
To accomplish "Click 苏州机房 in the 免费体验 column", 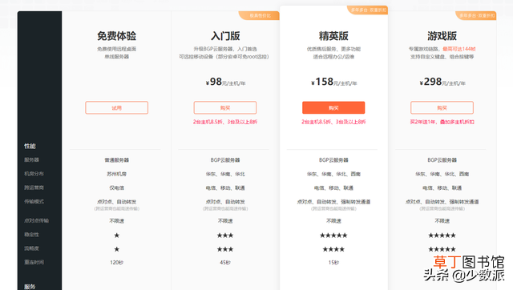I will tap(116, 174).
